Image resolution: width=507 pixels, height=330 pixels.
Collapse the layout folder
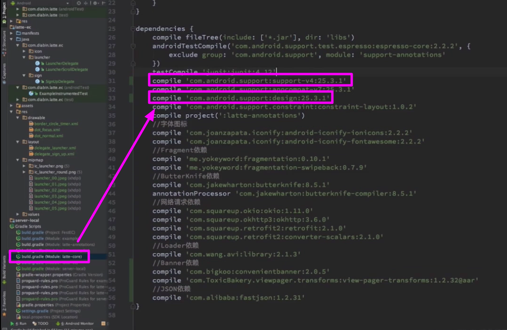click(18, 142)
